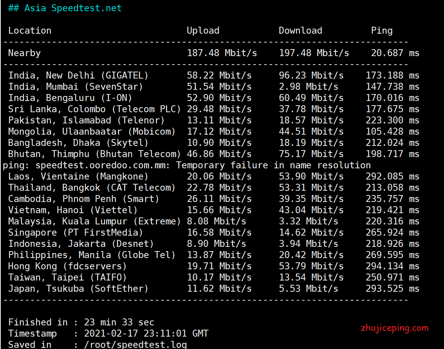
Task: Click Jakarta ping 218.926 ms
Action: [393, 244]
